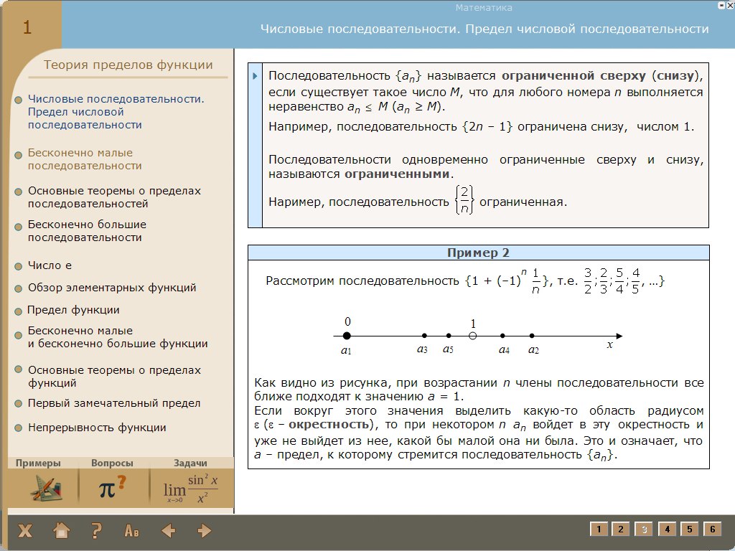This screenshot has height=551, width=735.
Task: Open the Aв glossary icon
Action: coord(132,531)
